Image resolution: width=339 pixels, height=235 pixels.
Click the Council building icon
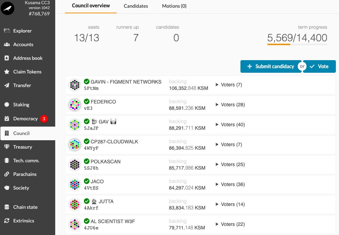coord(7,133)
